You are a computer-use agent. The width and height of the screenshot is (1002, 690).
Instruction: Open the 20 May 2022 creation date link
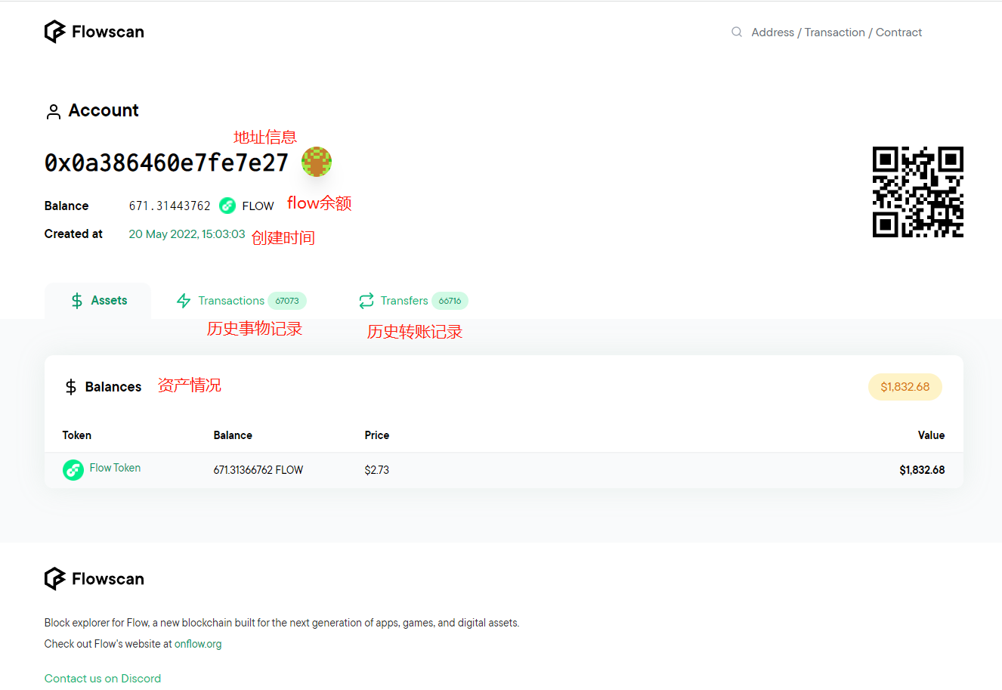[187, 234]
